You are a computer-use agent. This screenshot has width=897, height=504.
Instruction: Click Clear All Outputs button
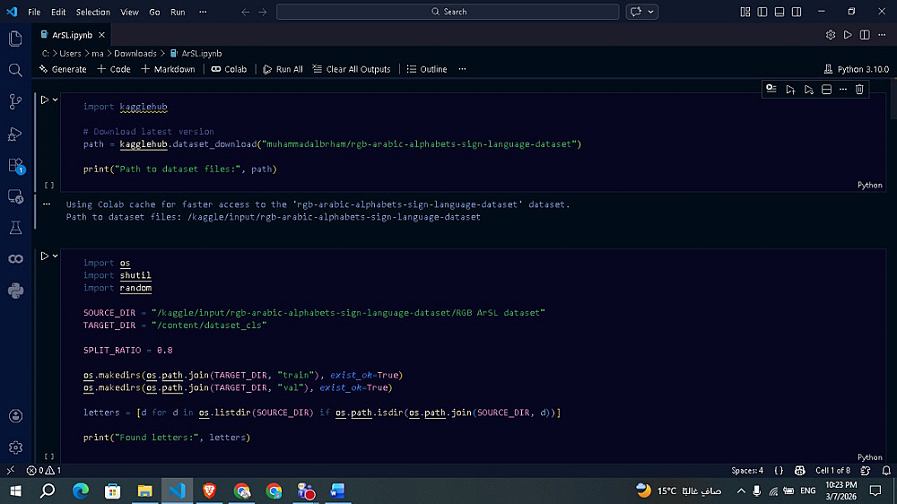(x=352, y=69)
